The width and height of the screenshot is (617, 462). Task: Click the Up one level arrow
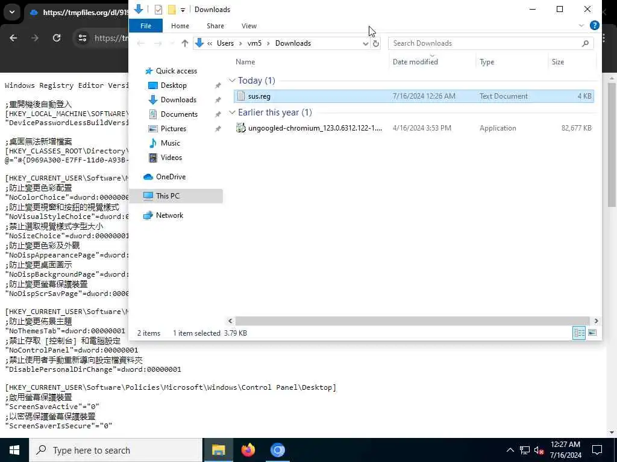point(184,43)
